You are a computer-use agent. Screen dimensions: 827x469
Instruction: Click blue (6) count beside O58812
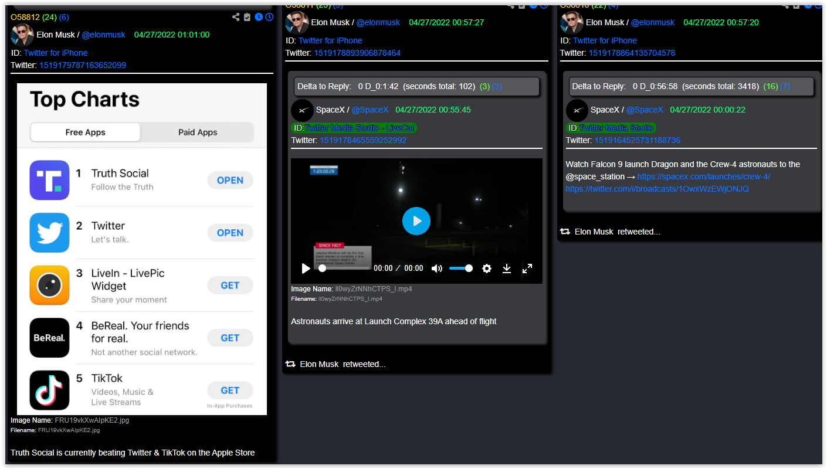(63, 17)
